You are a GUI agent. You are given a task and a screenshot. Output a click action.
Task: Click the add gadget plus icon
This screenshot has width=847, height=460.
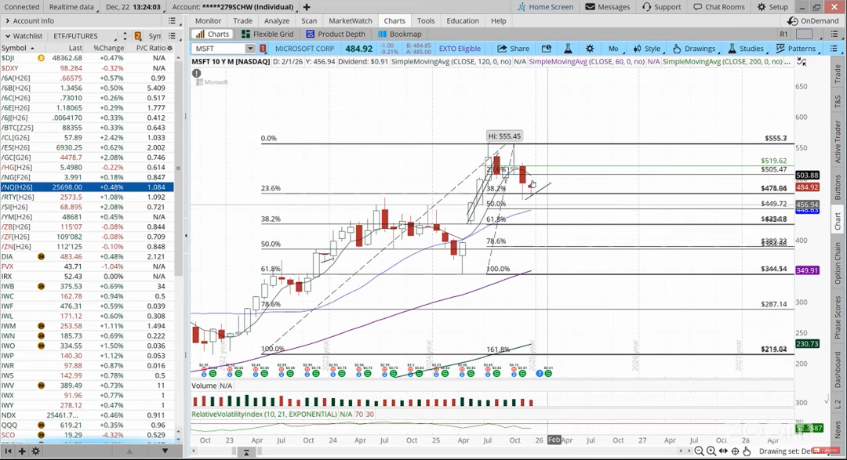22,451
